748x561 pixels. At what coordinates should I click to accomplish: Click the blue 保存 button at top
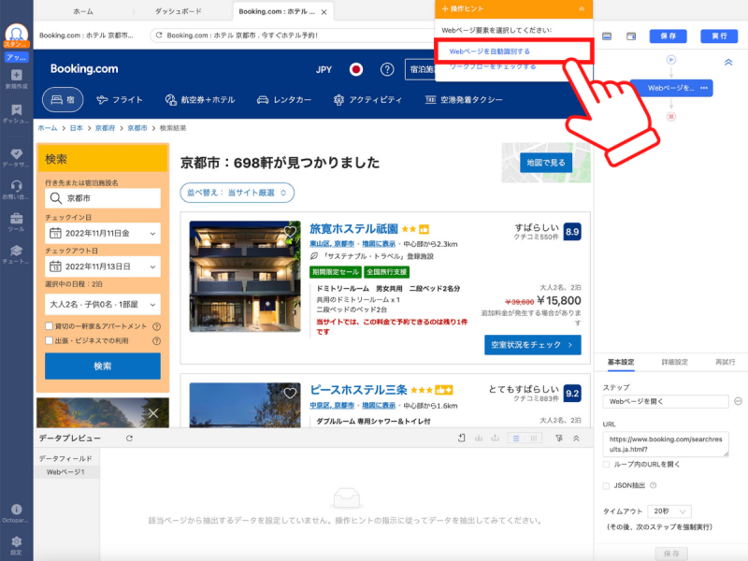coord(668,36)
